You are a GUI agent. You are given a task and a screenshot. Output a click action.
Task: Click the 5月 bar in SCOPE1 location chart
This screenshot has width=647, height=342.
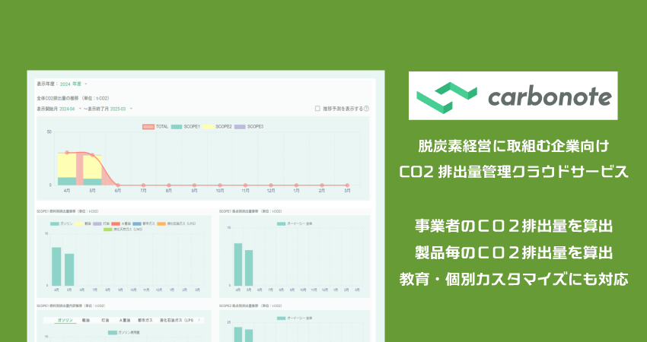click(x=249, y=268)
